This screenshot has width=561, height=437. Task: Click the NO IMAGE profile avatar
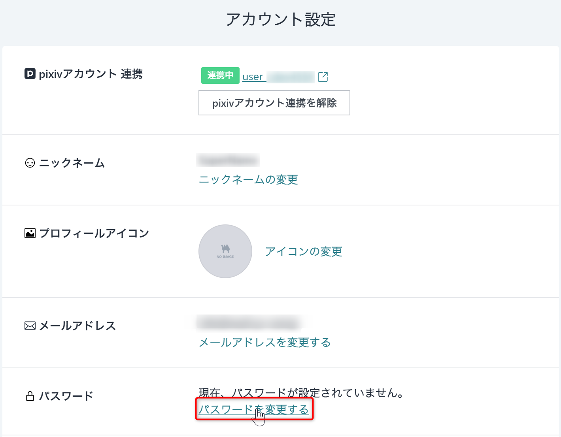coord(225,251)
